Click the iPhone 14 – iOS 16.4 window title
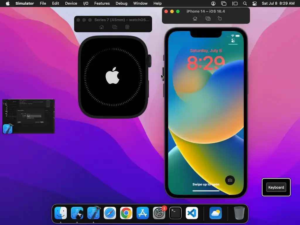 click(x=206, y=11)
